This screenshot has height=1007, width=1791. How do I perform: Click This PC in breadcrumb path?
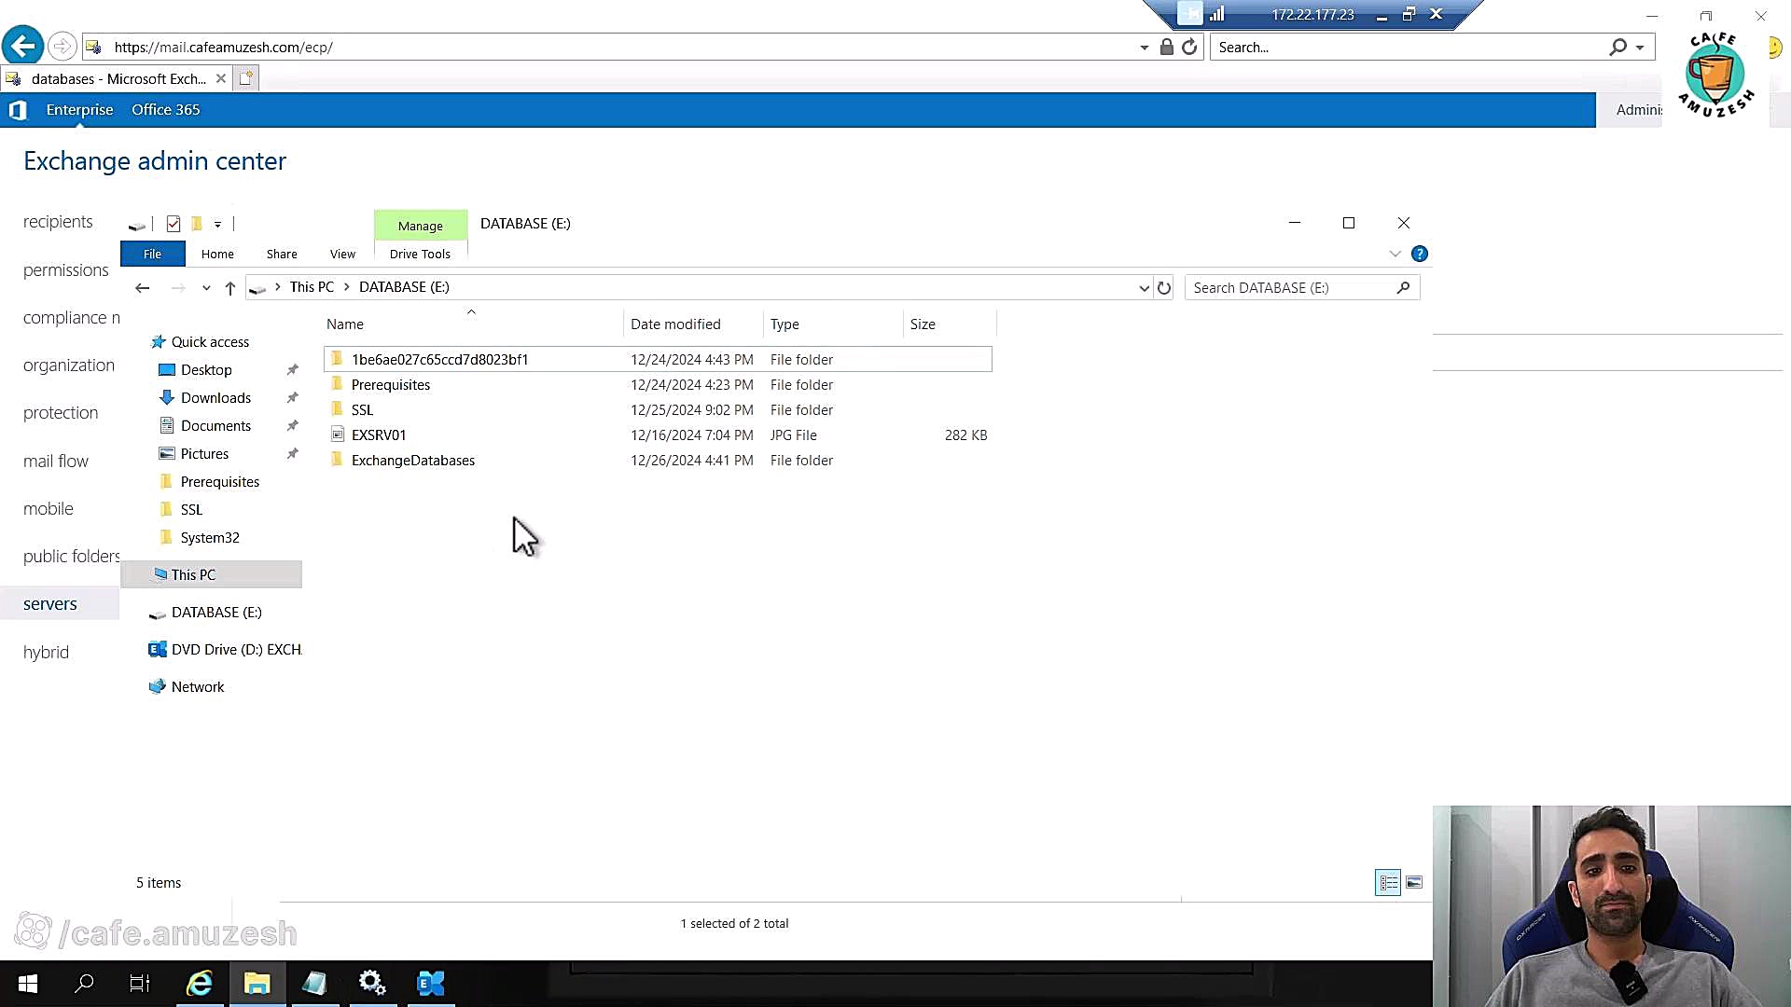click(x=312, y=287)
